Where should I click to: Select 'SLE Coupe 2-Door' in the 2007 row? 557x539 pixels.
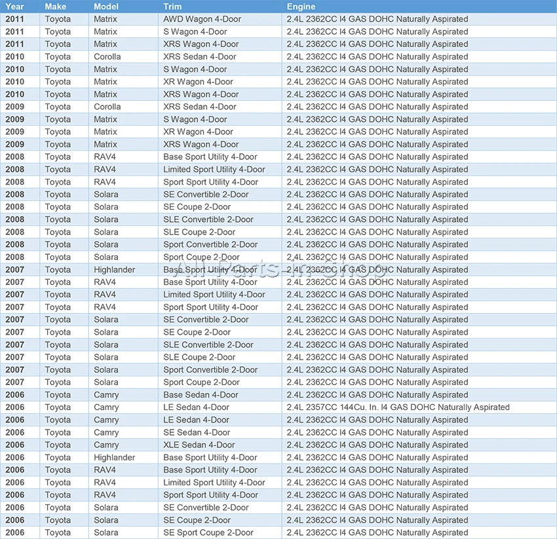[199, 357]
